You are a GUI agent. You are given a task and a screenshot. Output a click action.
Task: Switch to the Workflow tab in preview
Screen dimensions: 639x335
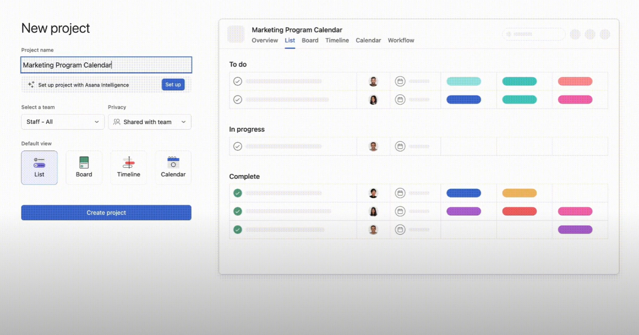(401, 40)
